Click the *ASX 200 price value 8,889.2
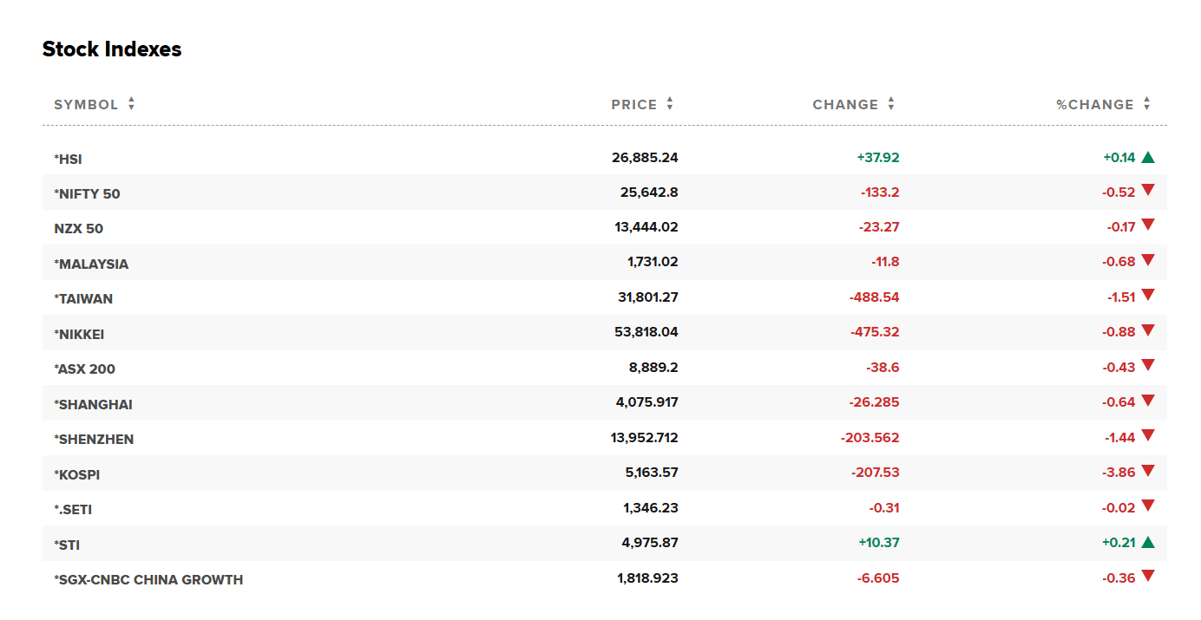This screenshot has height=620, width=1201. click(x=653, y=368)
